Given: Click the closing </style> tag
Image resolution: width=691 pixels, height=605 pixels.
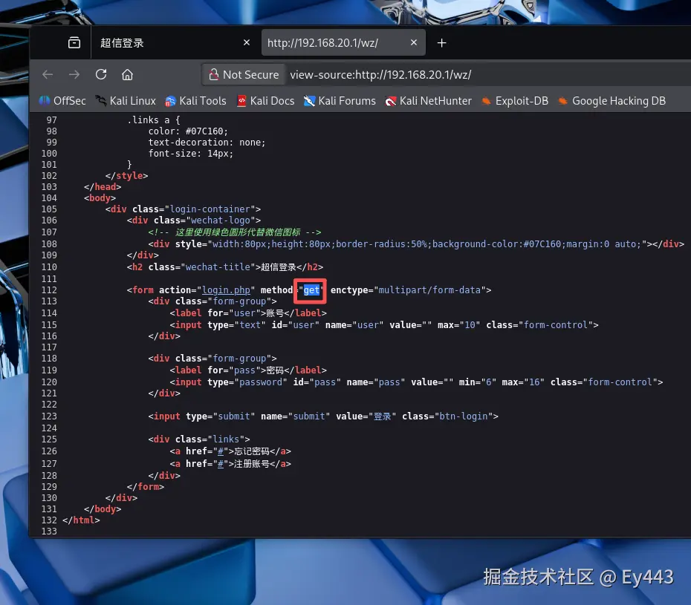Looking at the screenshot, I should (127, 176).
